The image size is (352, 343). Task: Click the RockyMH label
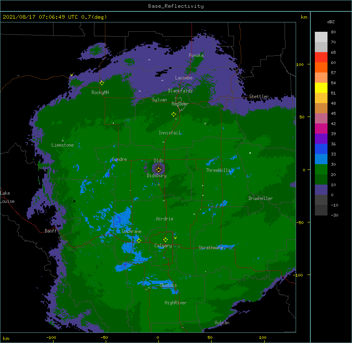click(100, 92)
